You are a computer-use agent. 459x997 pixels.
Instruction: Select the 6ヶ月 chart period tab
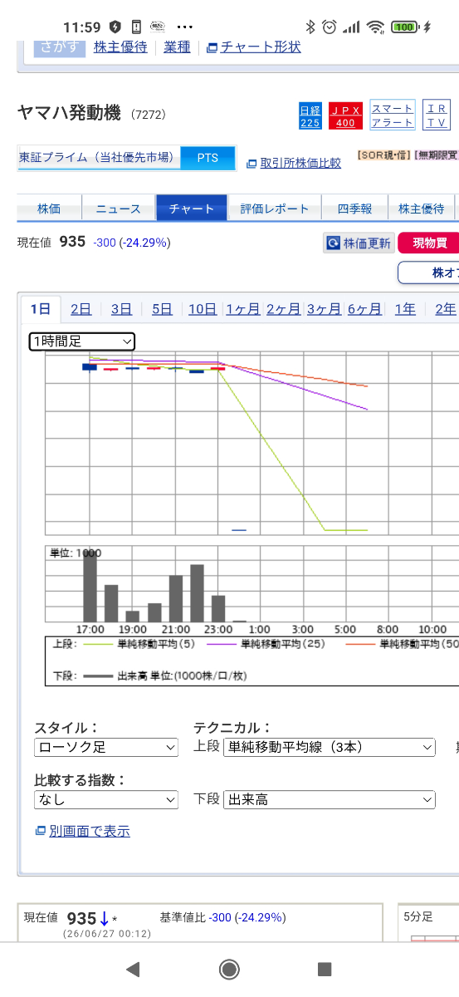point(365,309)
